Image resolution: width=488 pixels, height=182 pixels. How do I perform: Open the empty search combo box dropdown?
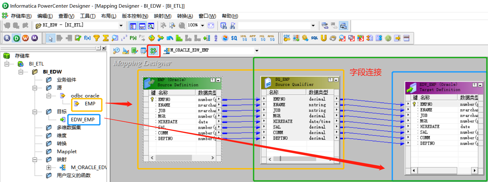coord(313,25)
